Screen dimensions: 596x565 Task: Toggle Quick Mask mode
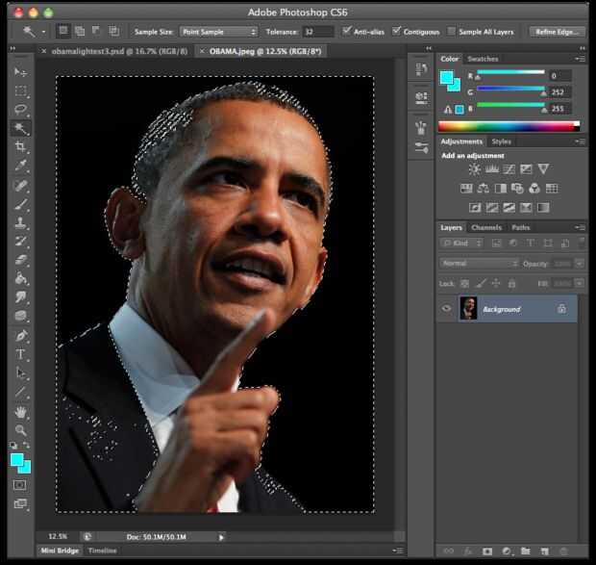[x=20, y=485]
